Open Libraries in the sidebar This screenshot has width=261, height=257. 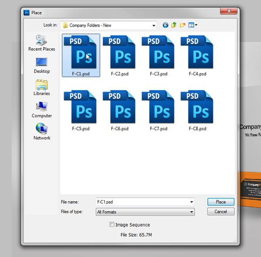click(42, 87)
